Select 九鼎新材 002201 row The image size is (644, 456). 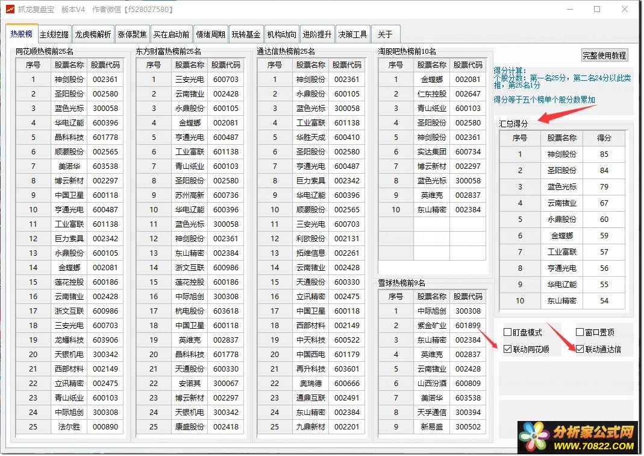311,427
